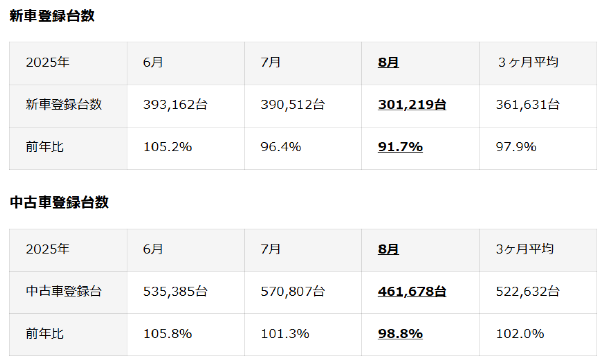Click the underlined 98.8% figure
Viewport: 608px width, 360px height.
pyautogui.click(x=400, y=334)
